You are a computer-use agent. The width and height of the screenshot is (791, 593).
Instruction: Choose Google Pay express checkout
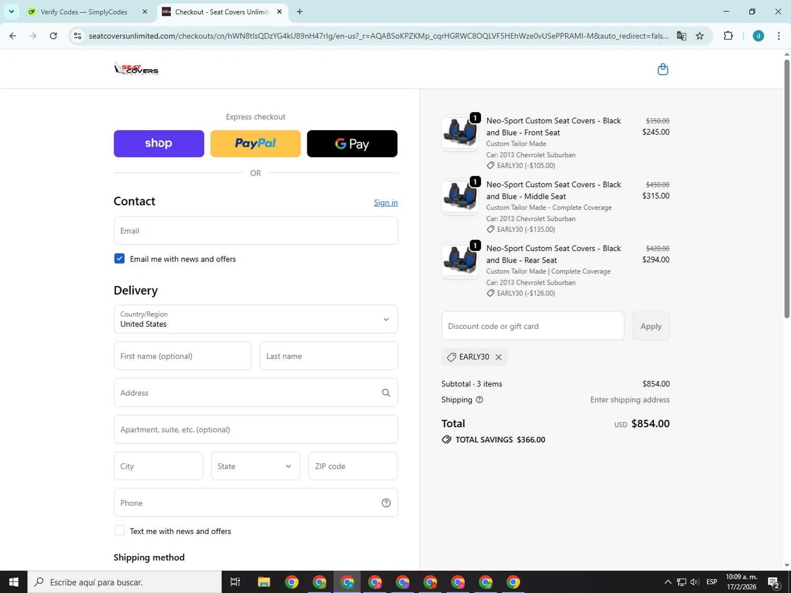click(352, 143)
